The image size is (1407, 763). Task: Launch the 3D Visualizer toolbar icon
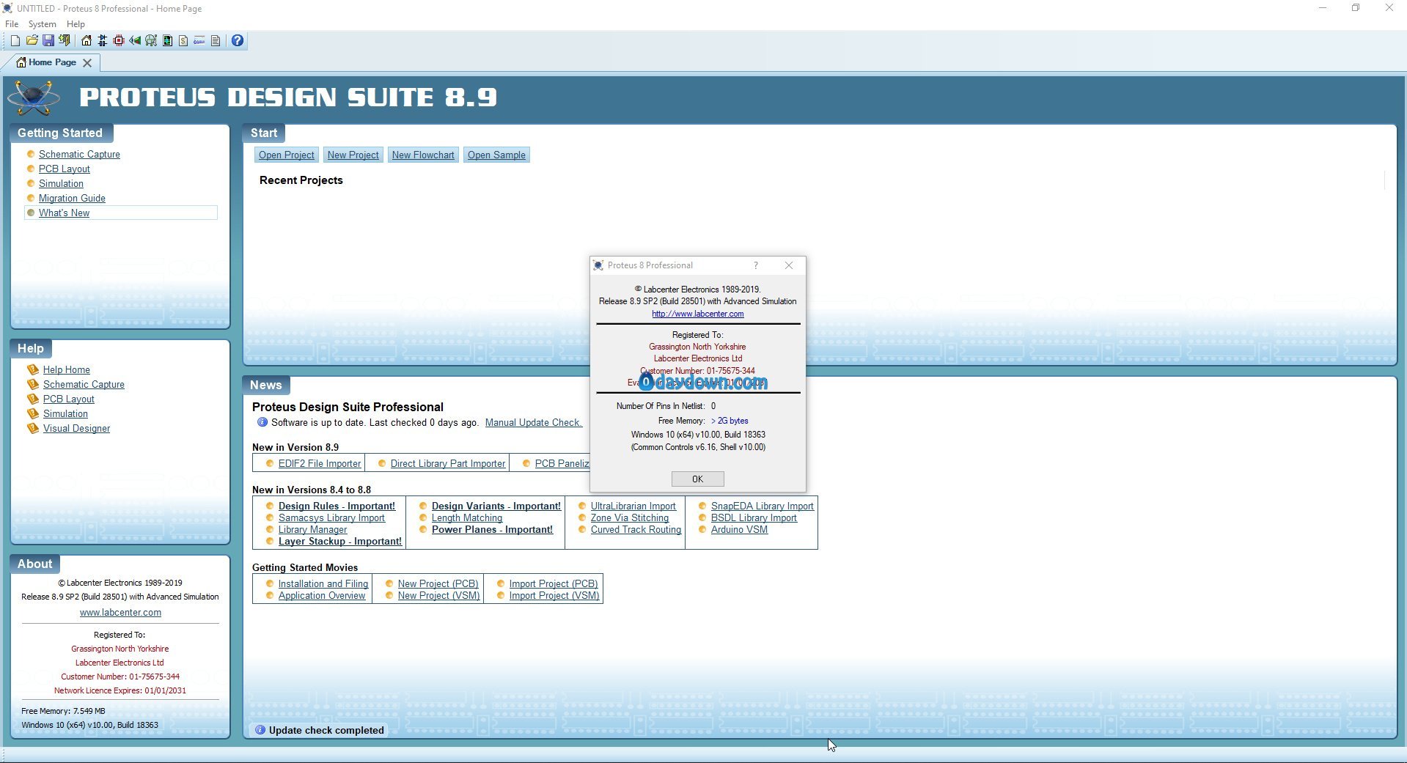135,41
